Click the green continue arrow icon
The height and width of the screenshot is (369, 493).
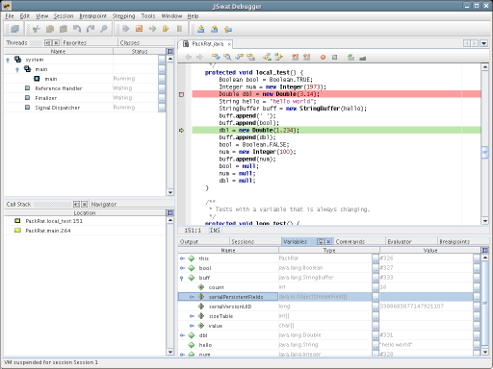[x=152, y=29]
